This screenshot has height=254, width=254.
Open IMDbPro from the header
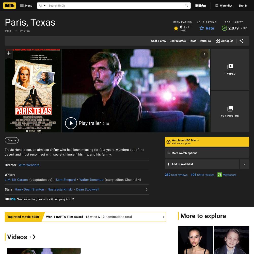tap(200, 6)
